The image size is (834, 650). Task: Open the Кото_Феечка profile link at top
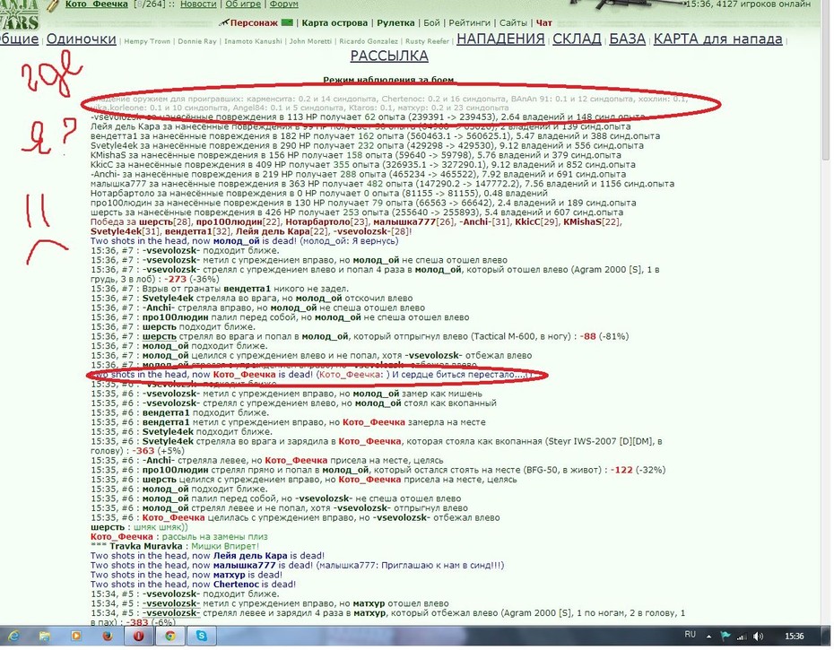[97, 4]
